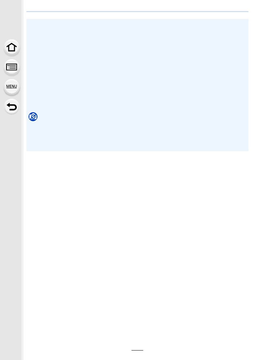Go to the Home page icon

[11, 47]
